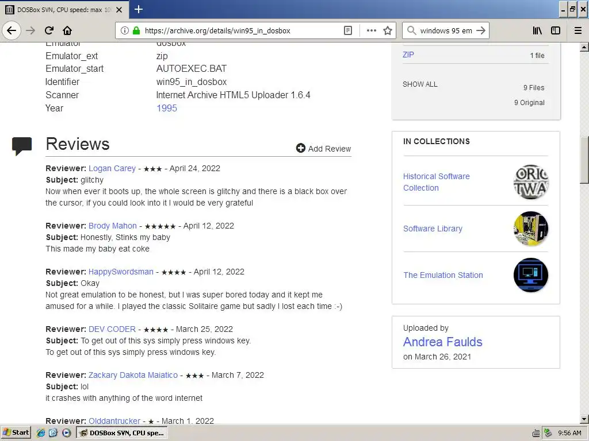Click the review subject 'glitchy'
589x441 pixels.
point(92,180)
